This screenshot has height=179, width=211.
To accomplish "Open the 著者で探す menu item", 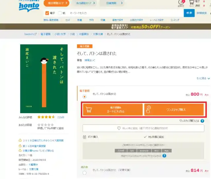I will (118, 20).
